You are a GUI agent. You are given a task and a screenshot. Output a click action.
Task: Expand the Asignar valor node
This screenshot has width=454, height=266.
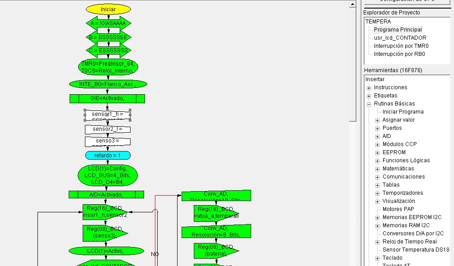click(x=378, y=120)
